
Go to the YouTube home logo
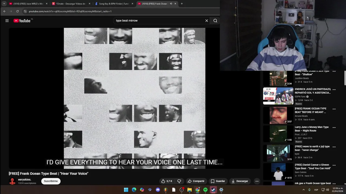(x=22, y=21)
